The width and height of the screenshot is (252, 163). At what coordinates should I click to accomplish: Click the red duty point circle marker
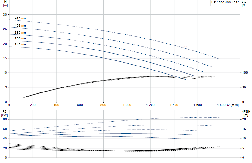click(186, 47)
